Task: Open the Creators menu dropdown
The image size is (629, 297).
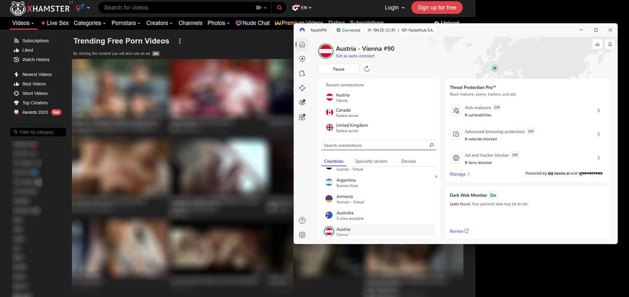Action: 160,23
